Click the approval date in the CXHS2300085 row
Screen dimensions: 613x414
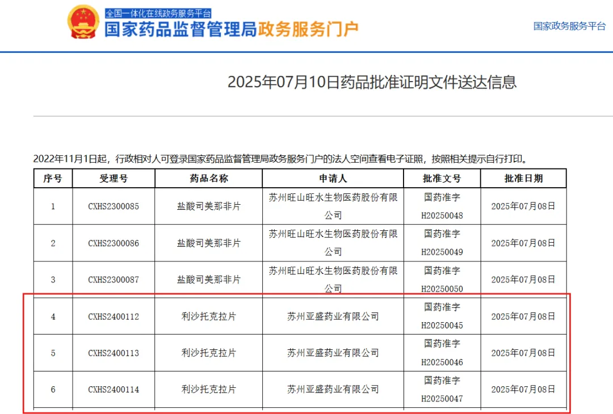click(x=523, y=206)
